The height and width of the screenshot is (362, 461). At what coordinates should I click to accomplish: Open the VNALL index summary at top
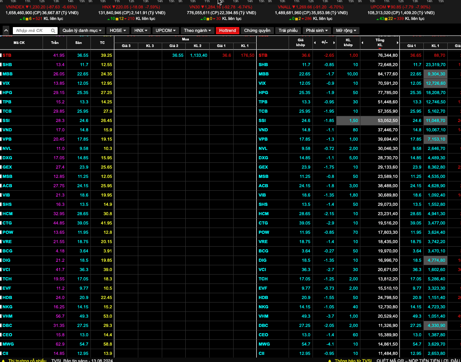tap(311, 13)
